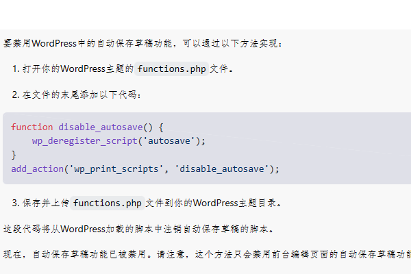
Task: Click wp_deregister_script call in the code
Action: pyautogui.click(x=85, y=141)
